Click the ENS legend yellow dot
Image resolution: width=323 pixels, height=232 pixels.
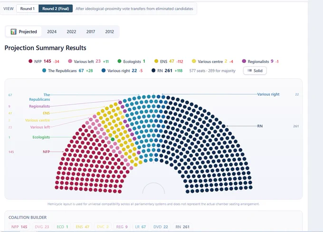point(156,61)
